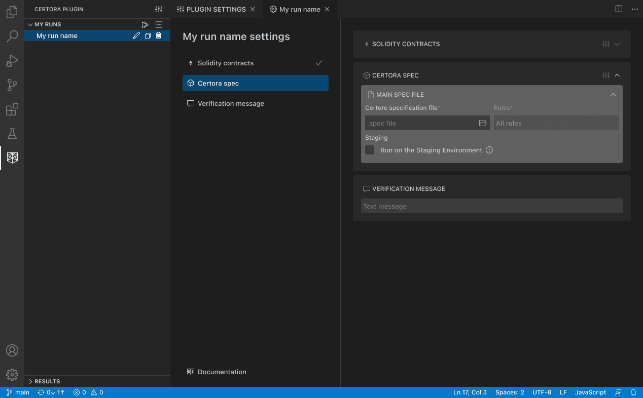Open notifications bell in status bar
643x398 pixels.
click(633, 392)
